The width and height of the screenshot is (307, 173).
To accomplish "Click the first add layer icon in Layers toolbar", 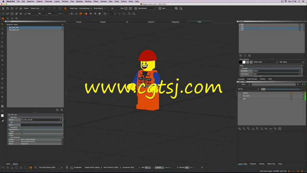I will (x=239, y=129).
